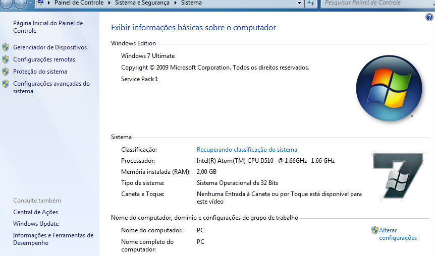Viewport: 435px width, 256px height.
Task: Open the recent pages dropdown next to navigation buttons
Action: 30,3
